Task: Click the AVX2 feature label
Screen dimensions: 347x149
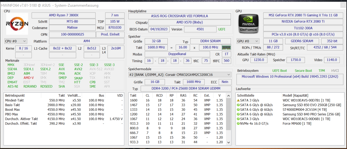Action: (78, 69)
